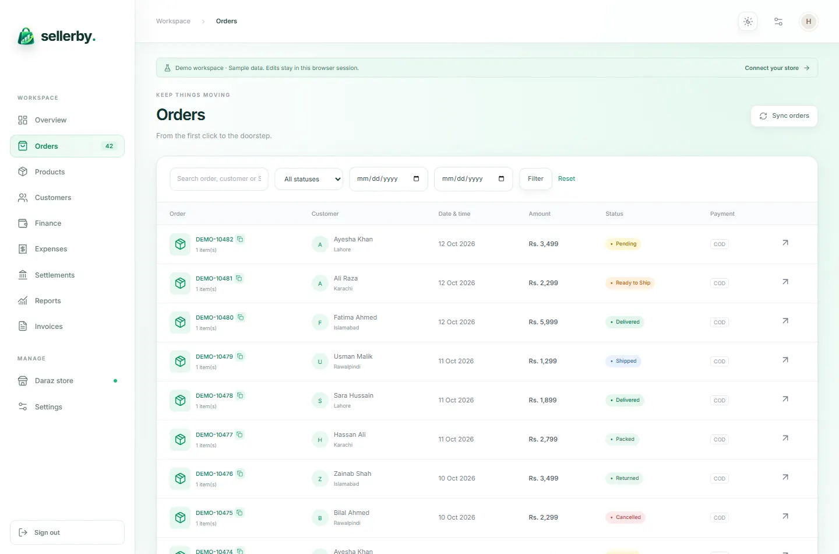
Task: Open Invoices page
Action: tap(67, 327)
